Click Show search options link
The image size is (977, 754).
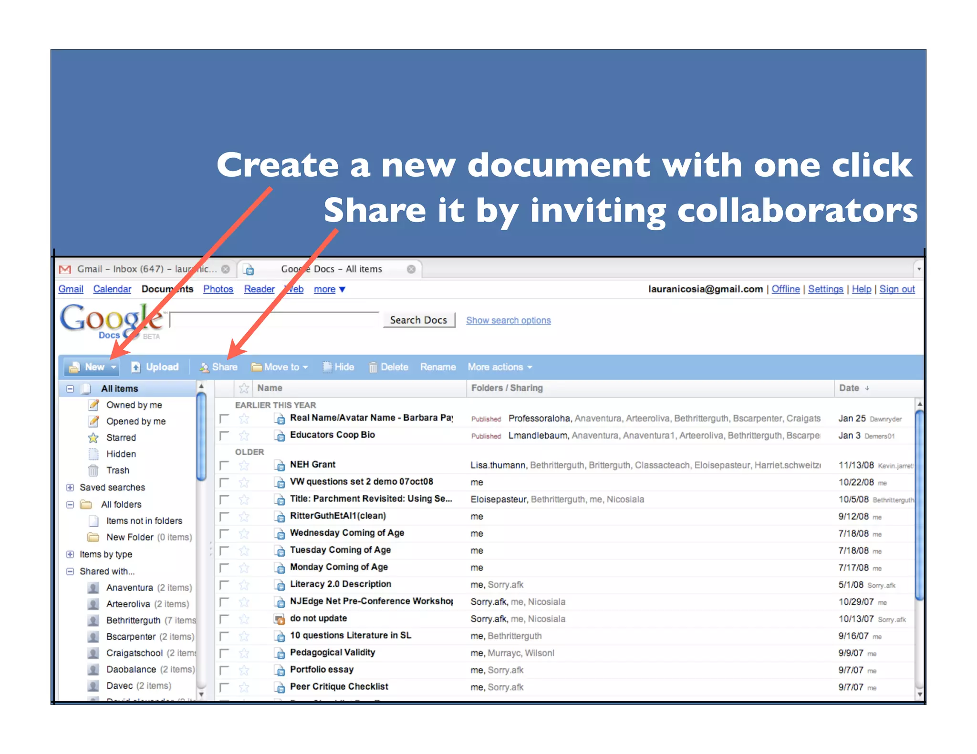[x=509, y=320]
